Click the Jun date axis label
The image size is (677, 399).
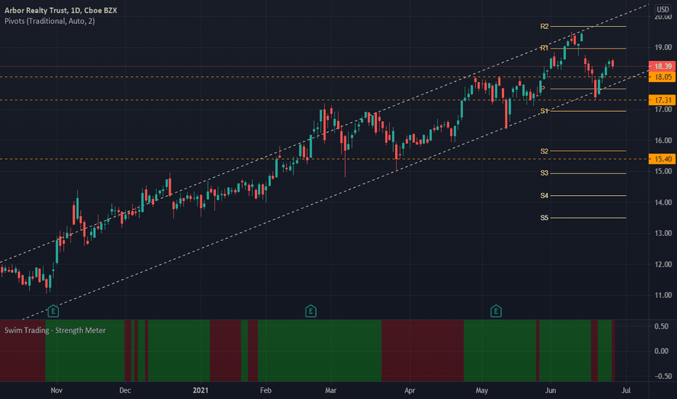pyautogui.click(x=551, y=390)
